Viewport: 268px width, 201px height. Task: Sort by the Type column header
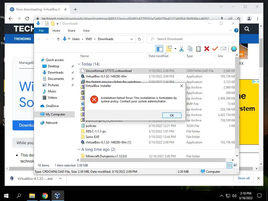click(x=189, y=56)
